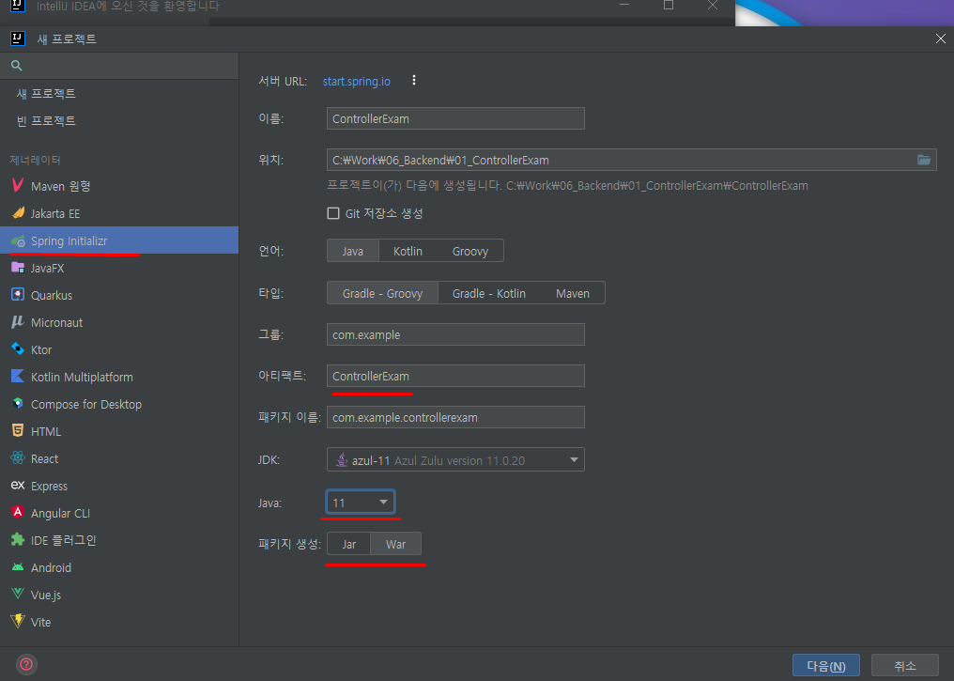Click the 취소 button
The image size is (954, 681).
905,666
